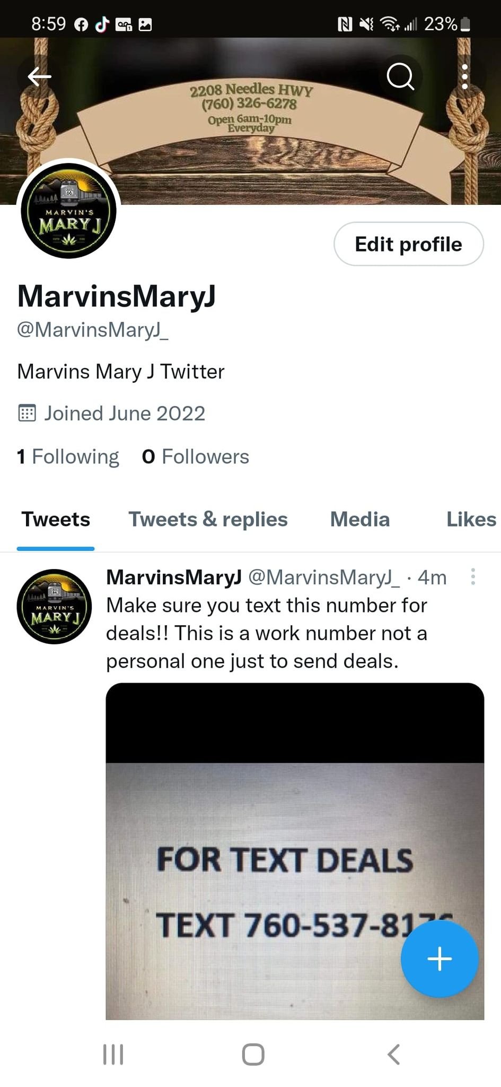Switch to the Likes tab
This screenshot has height=1087, width=501.
pos(471,519)
